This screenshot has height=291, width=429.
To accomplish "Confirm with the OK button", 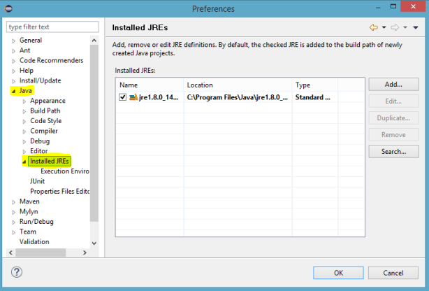I will click(338, 272).
